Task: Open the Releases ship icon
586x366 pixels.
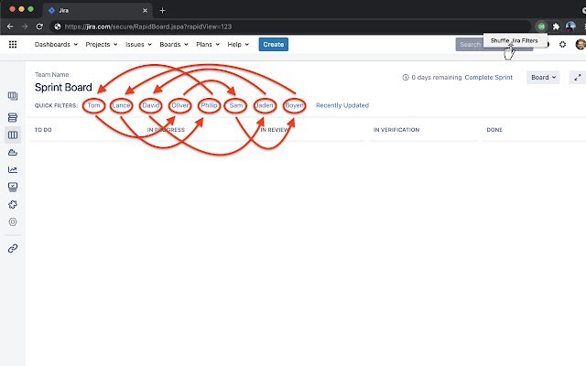Action: pos(13,153)
